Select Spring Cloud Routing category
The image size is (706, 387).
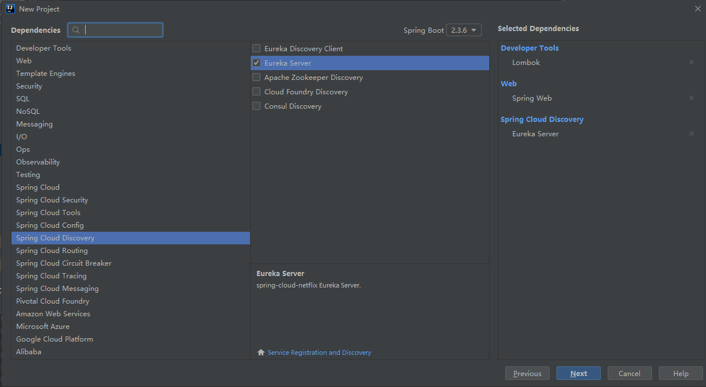coord(52,251)
